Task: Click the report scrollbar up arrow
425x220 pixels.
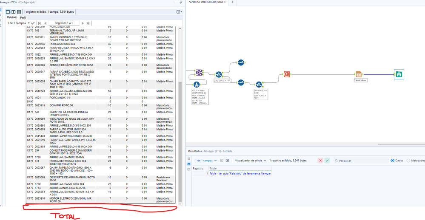Action: point(180,29)
